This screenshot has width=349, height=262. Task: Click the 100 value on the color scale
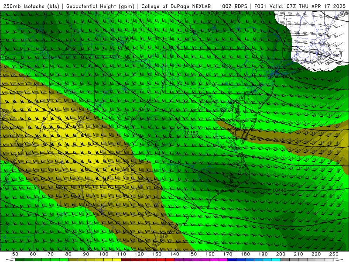coord(104,254)
